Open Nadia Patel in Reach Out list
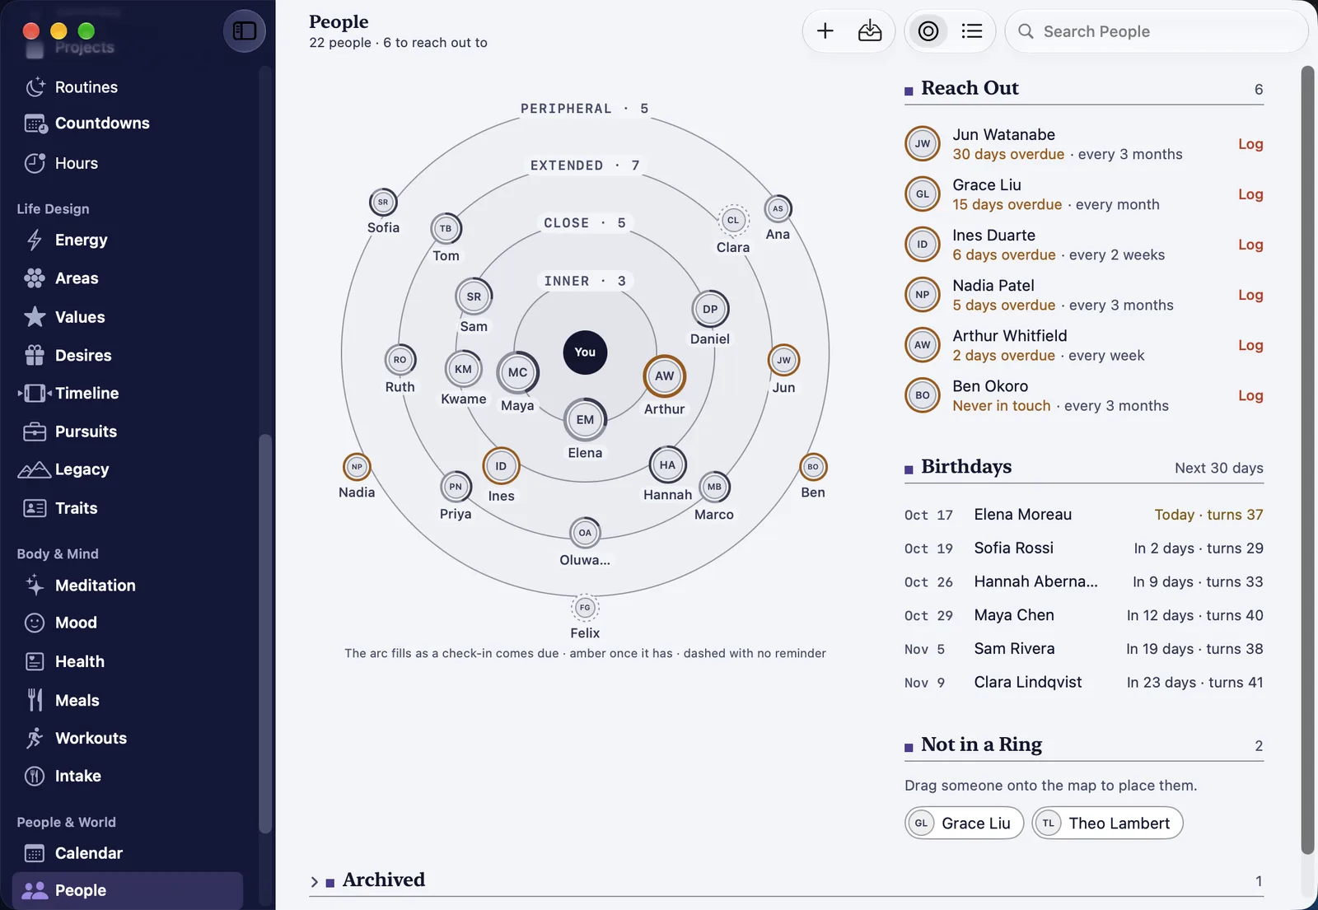 (x=1084, y=295)
